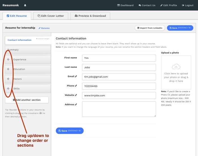Log out using the Logout link
The width and height of the screenshot is (198, 156).
point(188,5)
